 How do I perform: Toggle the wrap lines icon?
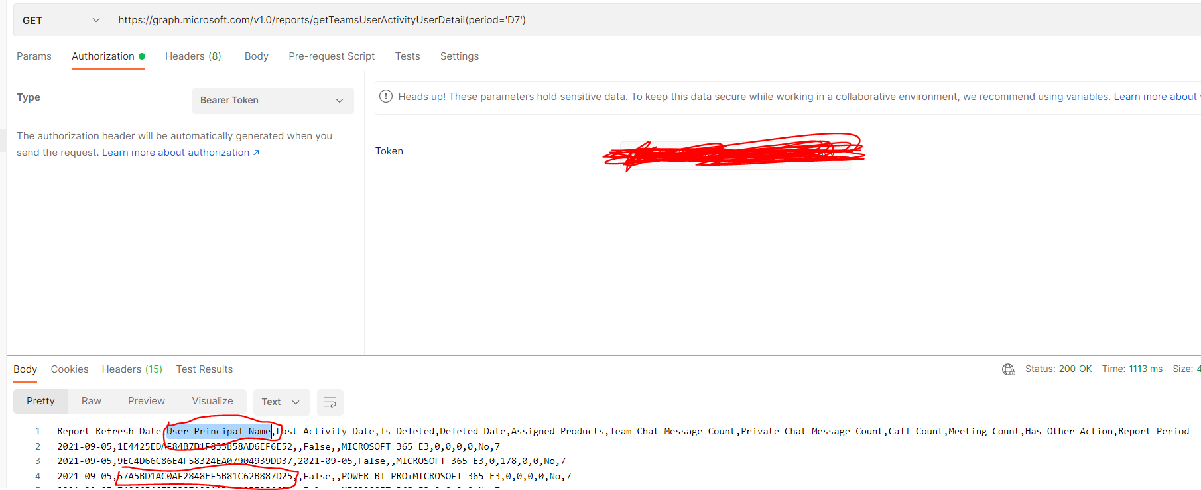pyautogui.click(x=330, y=402)
